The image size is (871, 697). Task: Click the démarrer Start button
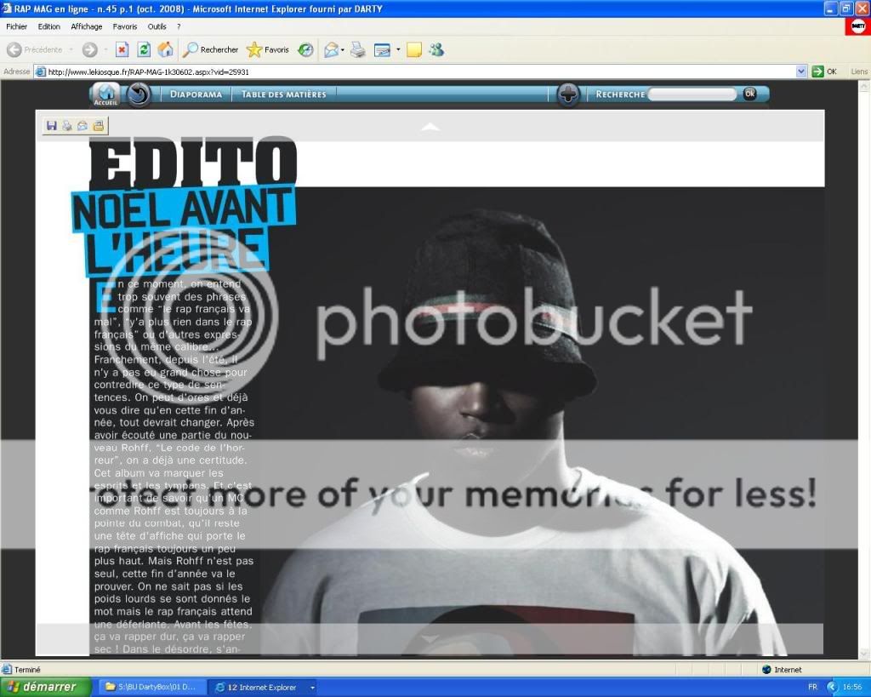point(46,687)
